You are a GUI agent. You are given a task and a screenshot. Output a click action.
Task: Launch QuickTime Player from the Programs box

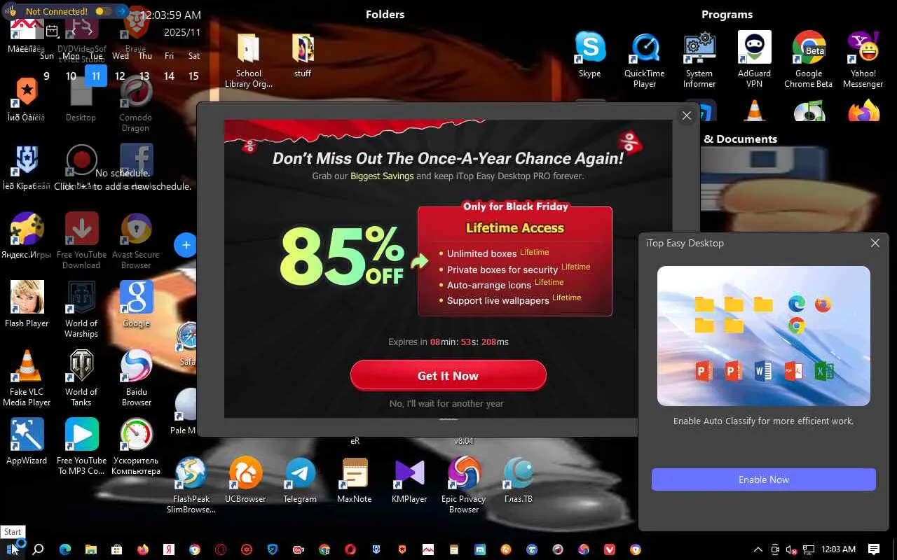(x=645, y=59)
